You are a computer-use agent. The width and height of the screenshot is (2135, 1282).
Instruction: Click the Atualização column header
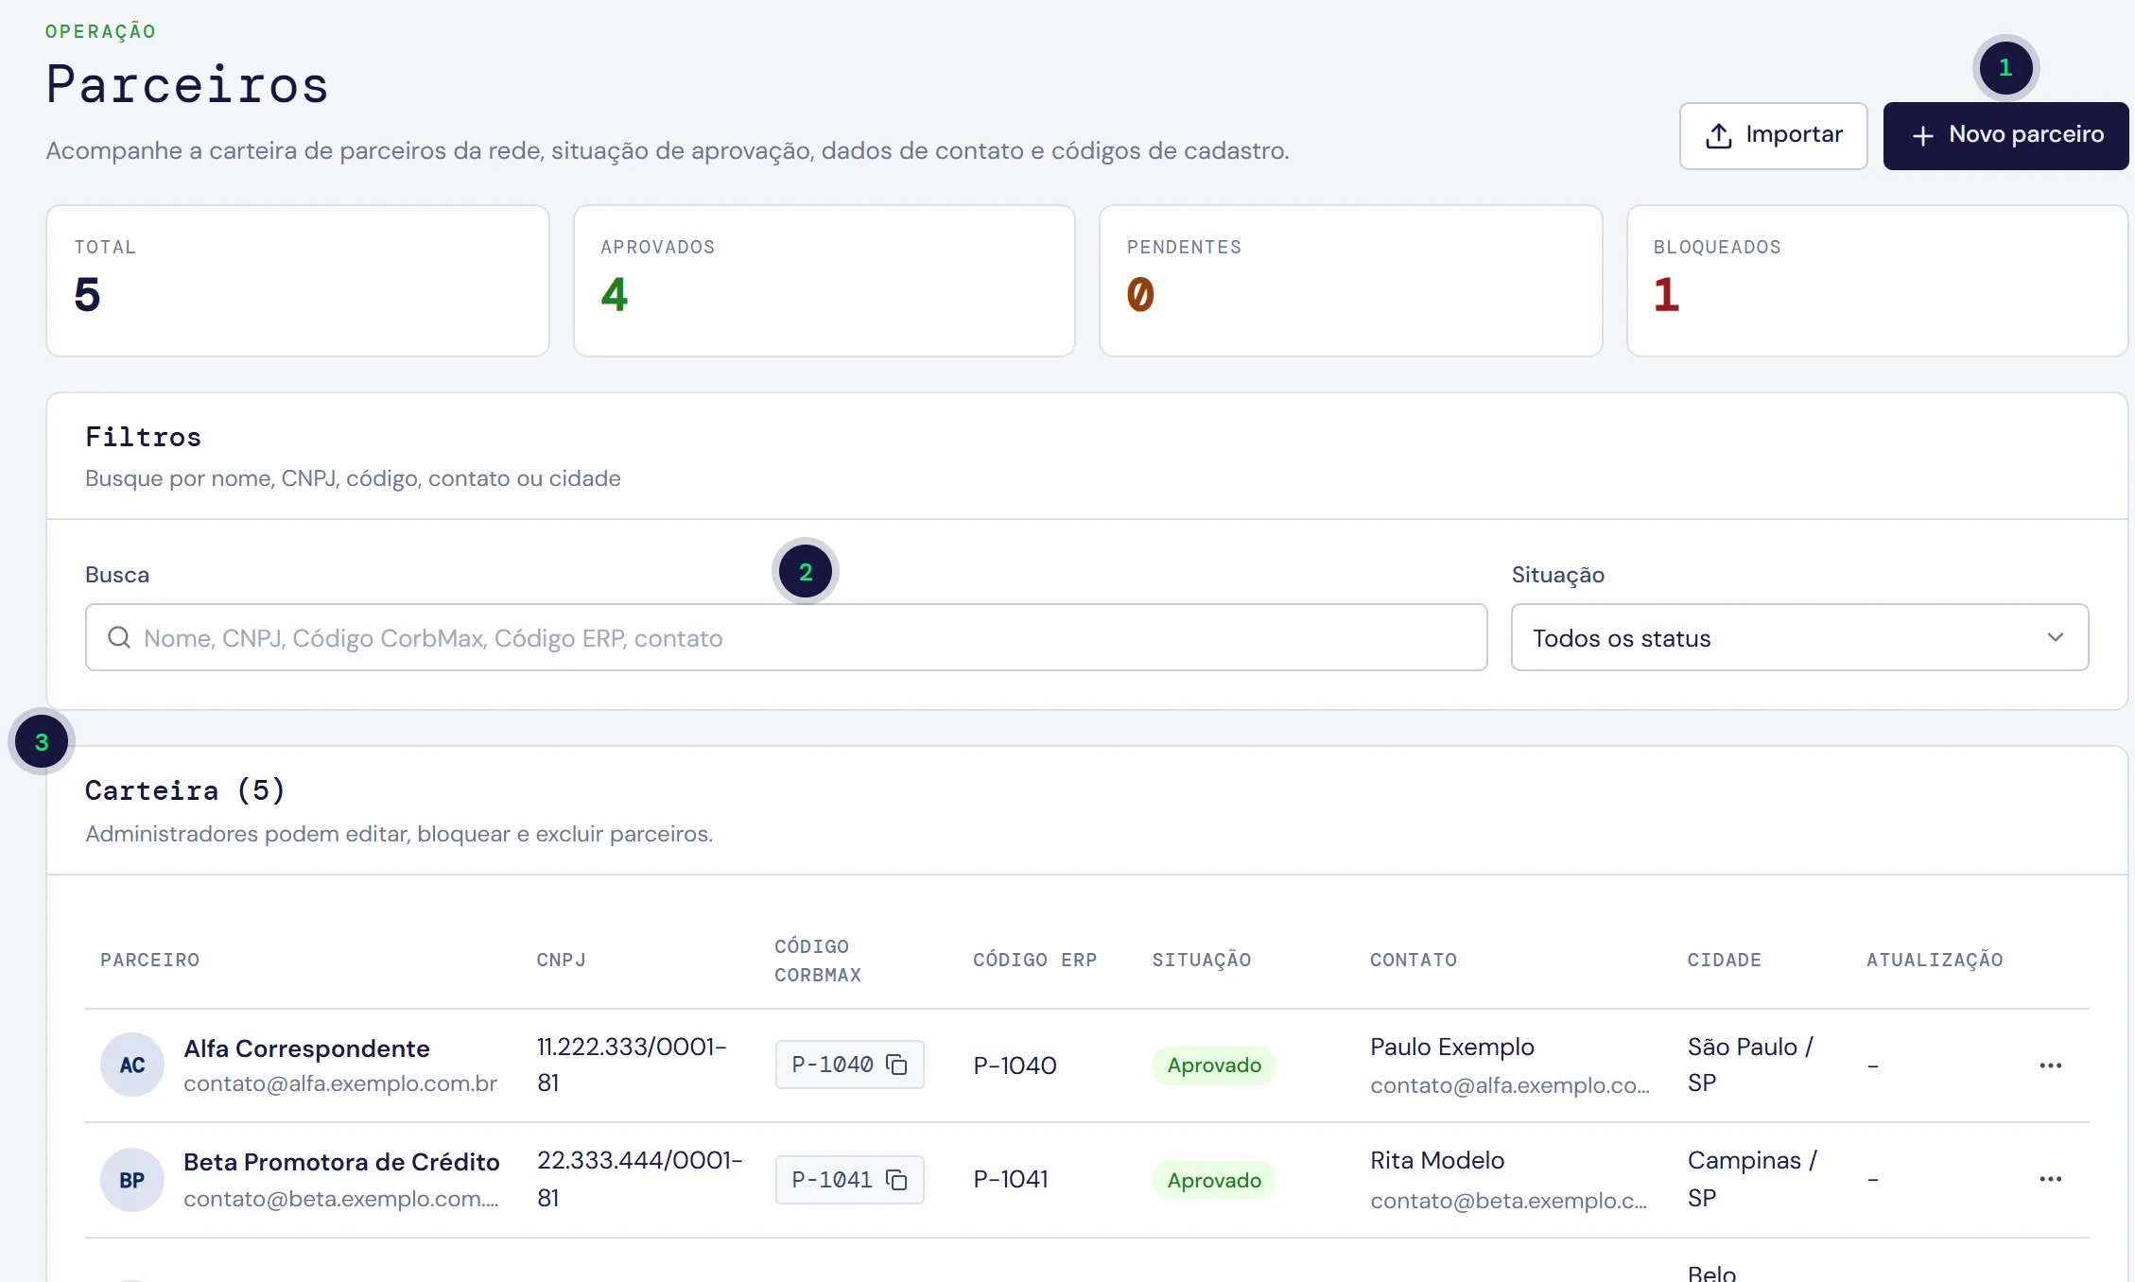tap(1934, 960)
